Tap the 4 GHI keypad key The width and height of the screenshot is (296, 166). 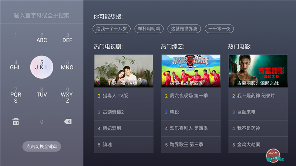[15, 65]
